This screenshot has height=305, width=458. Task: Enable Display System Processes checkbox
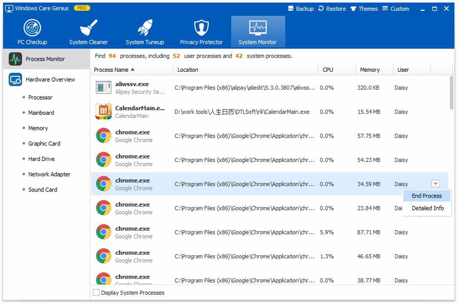[96, 293]
